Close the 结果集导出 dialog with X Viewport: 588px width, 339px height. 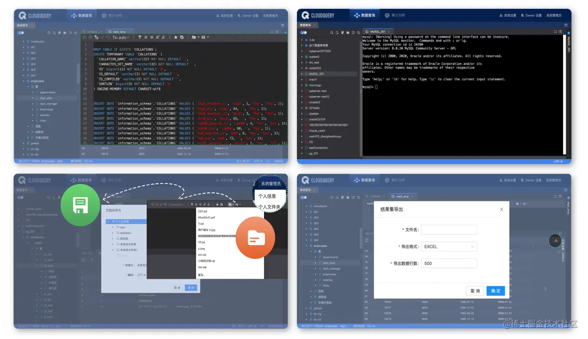[x=501, y=210]
